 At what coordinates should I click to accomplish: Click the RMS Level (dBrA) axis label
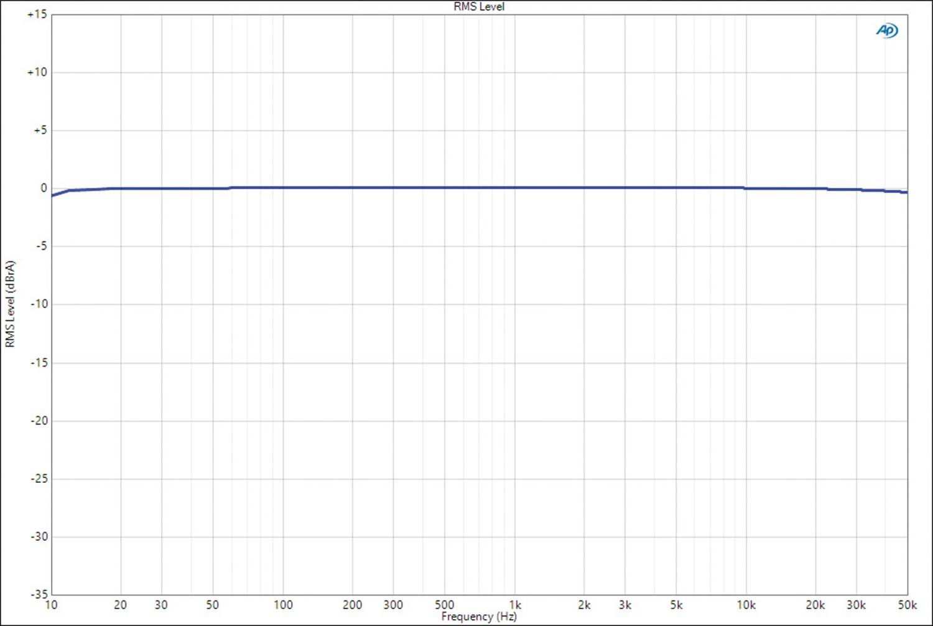tap(10, 304)
